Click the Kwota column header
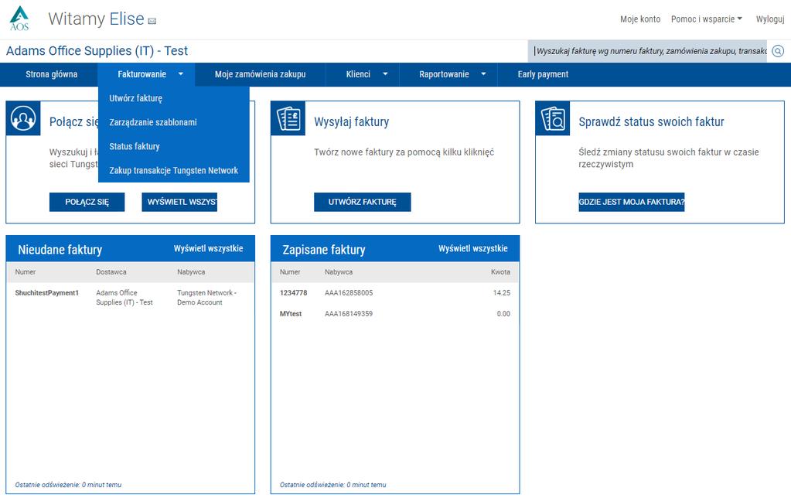Viewport: 791px width, 498px height. tap(500, 272)
